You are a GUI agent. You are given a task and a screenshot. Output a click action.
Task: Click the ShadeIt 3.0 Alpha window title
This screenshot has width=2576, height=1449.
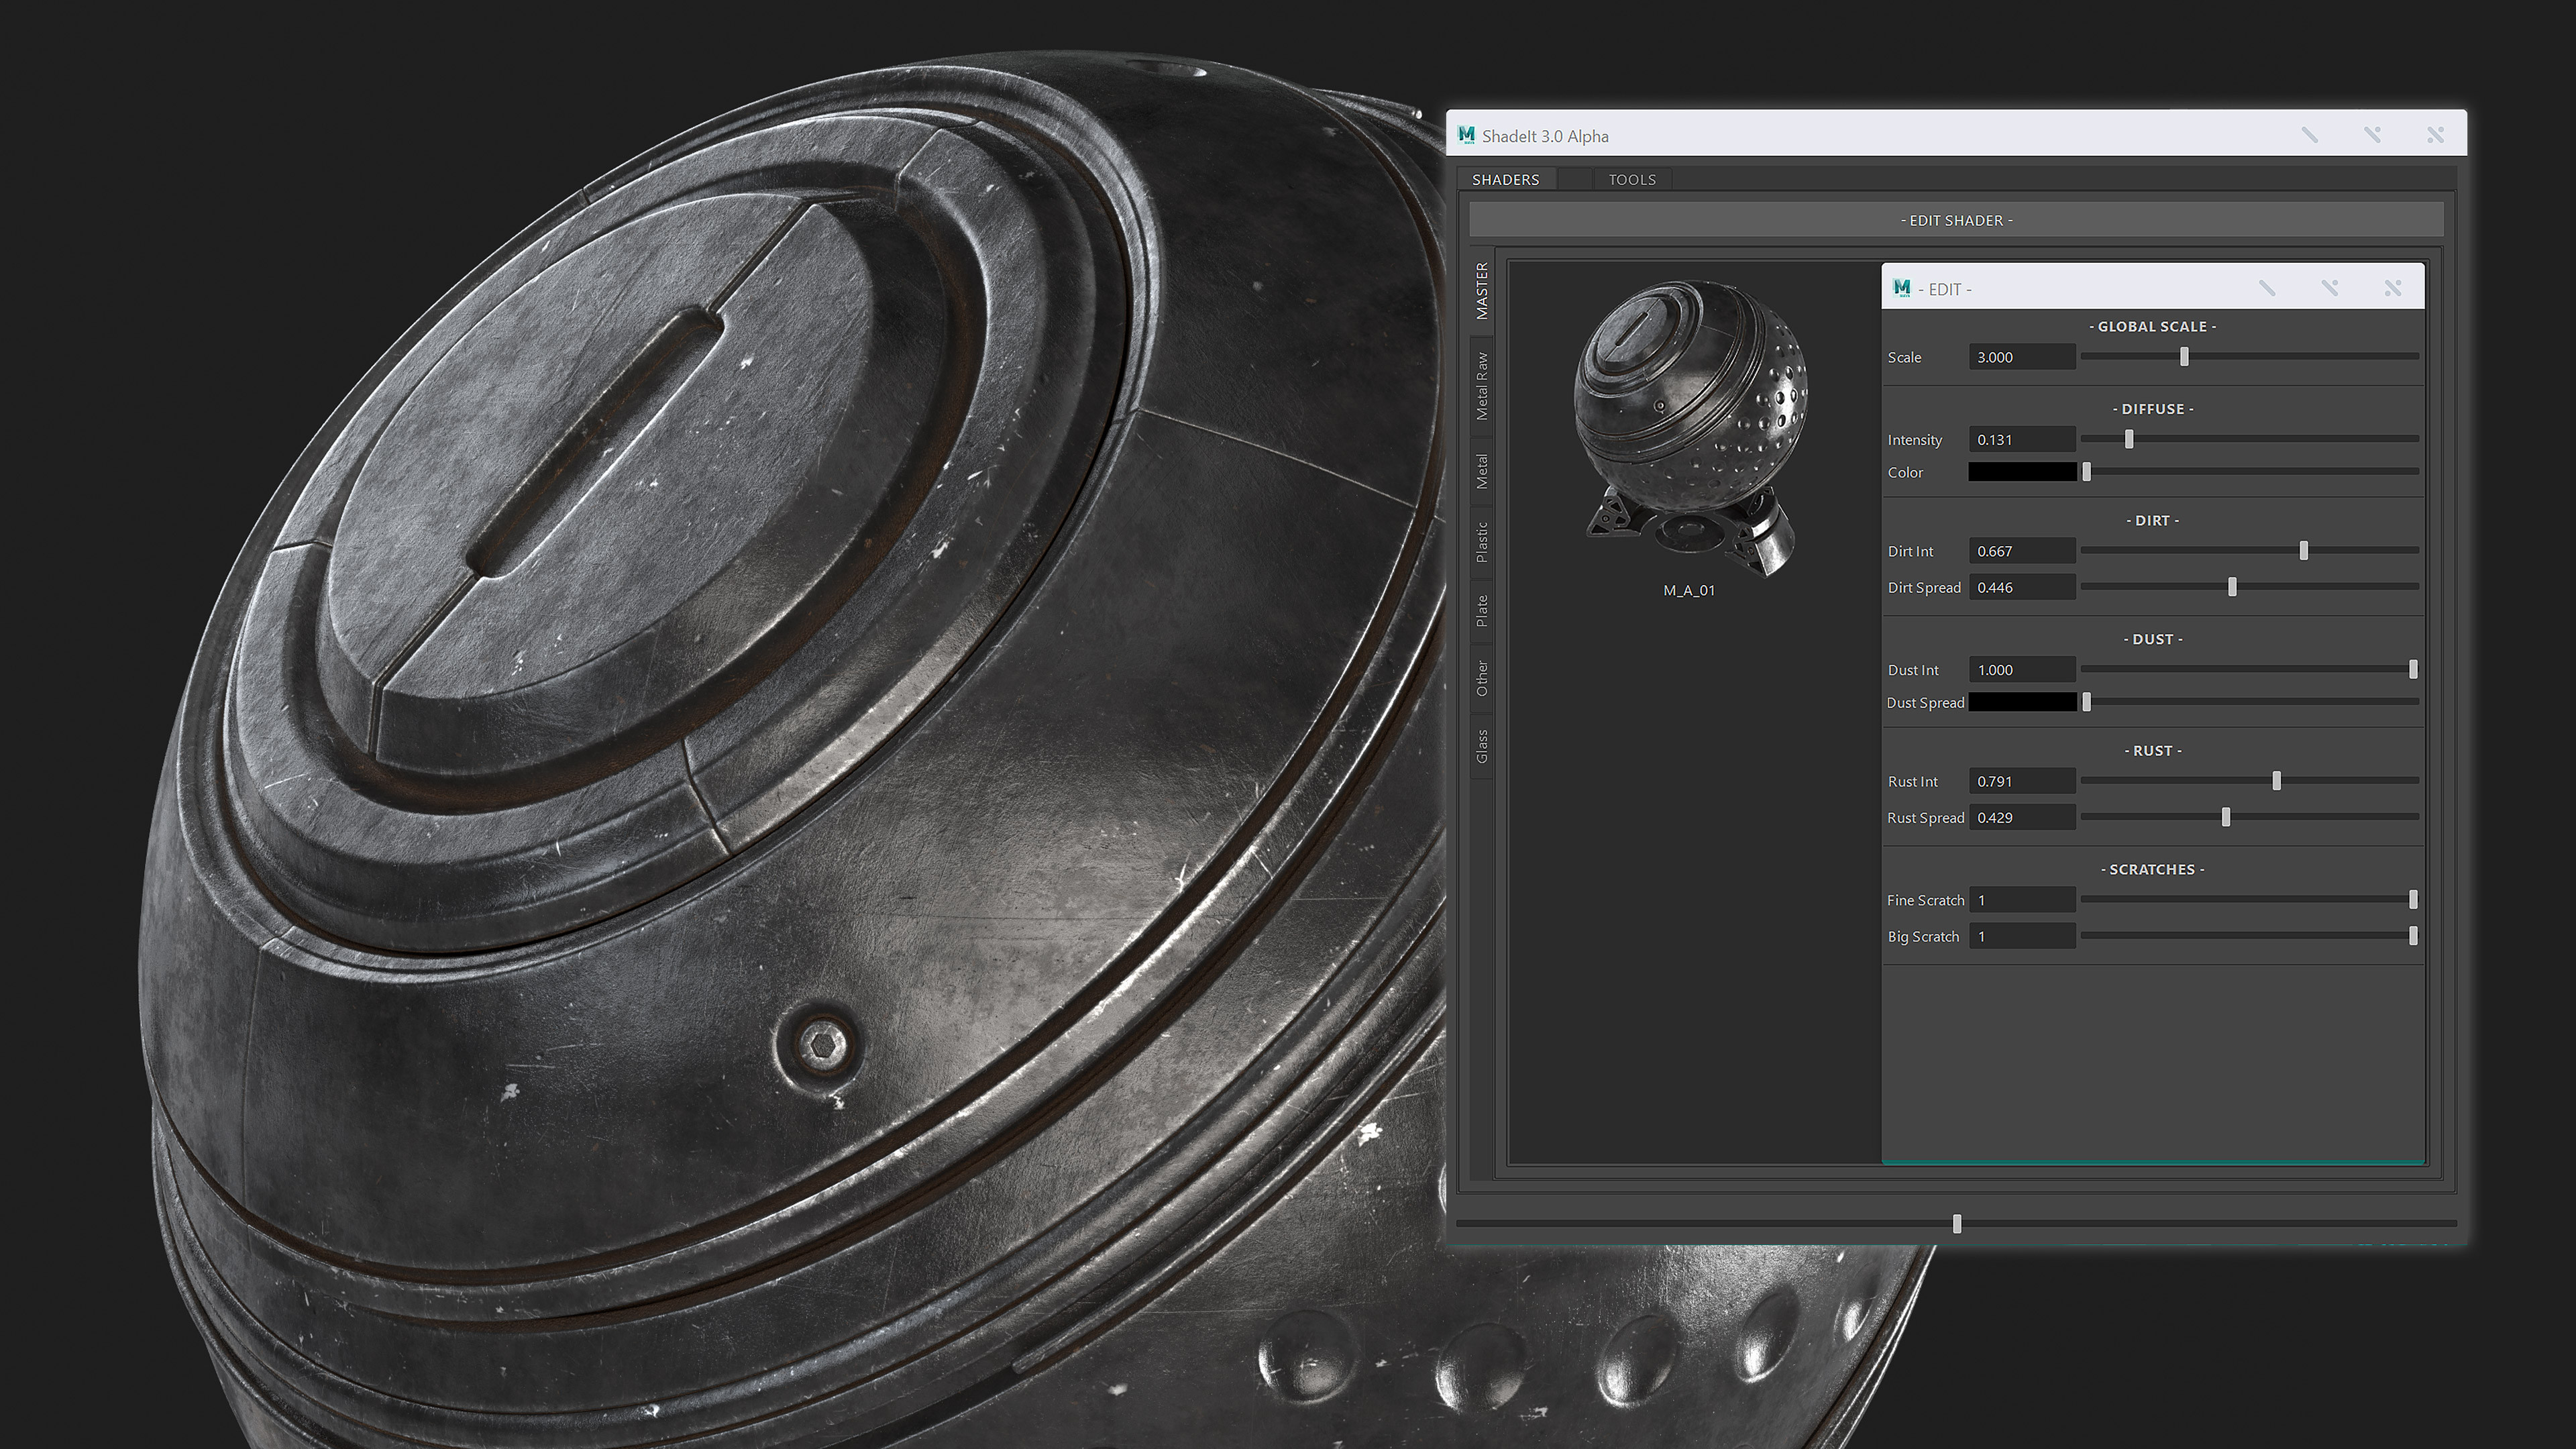tap(1545, 136)
